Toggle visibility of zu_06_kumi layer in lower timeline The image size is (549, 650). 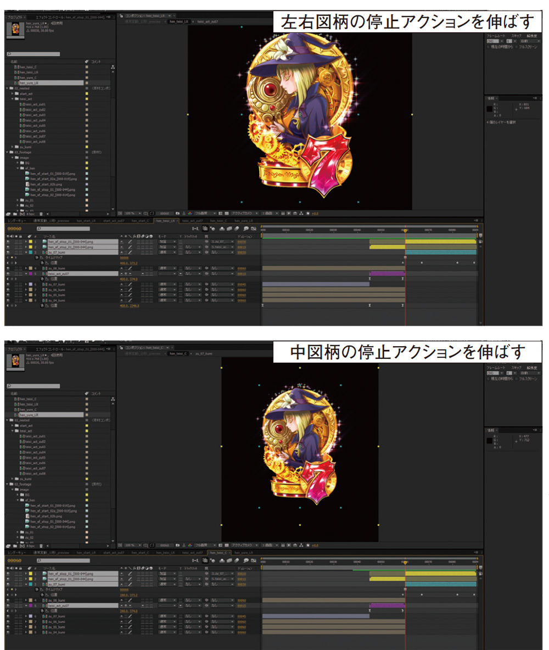8,621
